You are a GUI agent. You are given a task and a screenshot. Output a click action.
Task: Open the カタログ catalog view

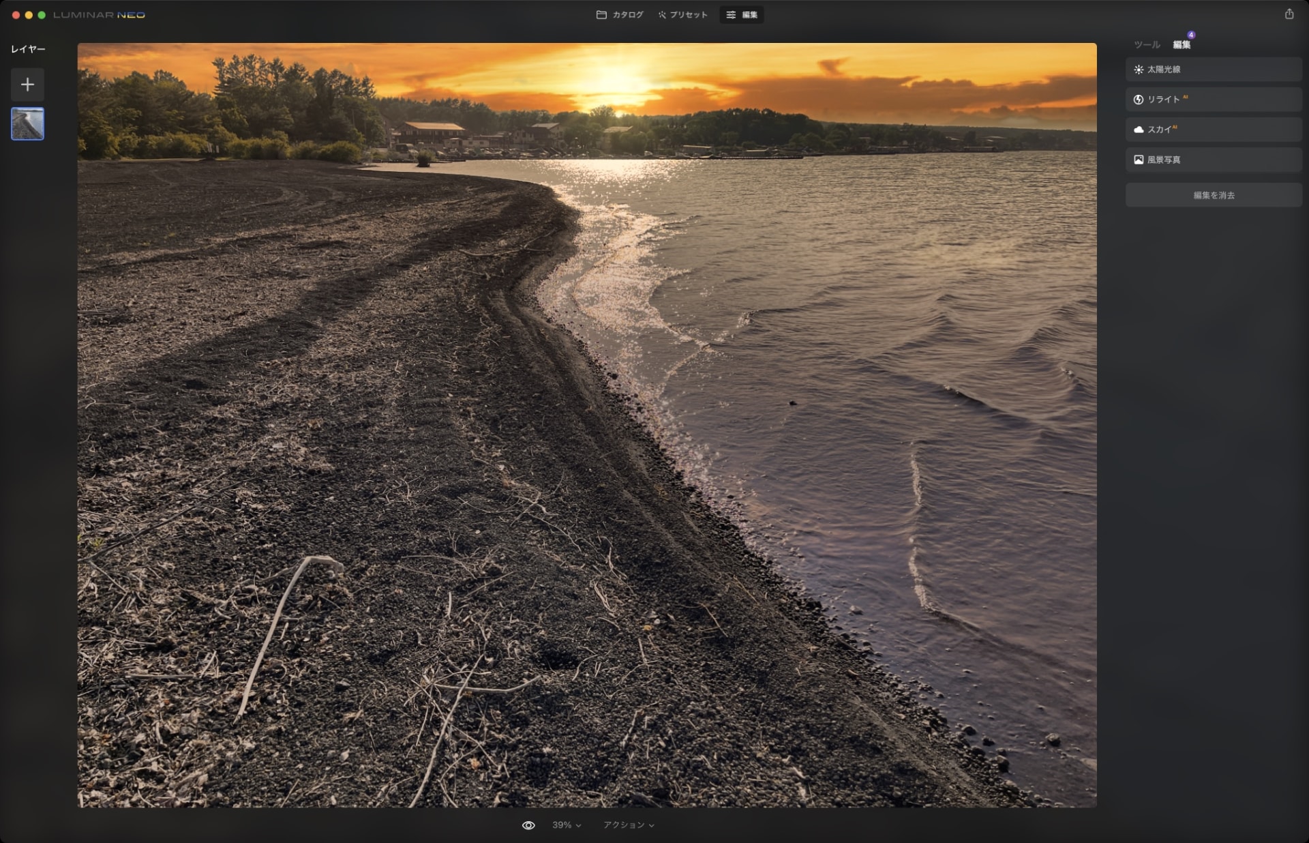(x=620, y=14)
